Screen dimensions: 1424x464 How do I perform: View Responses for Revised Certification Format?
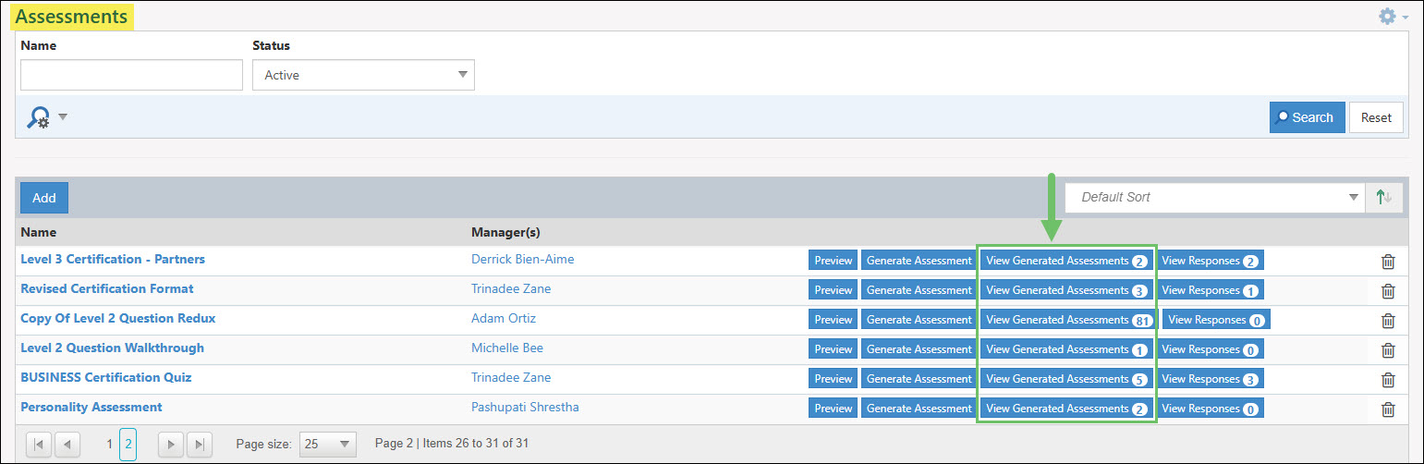1210,290
